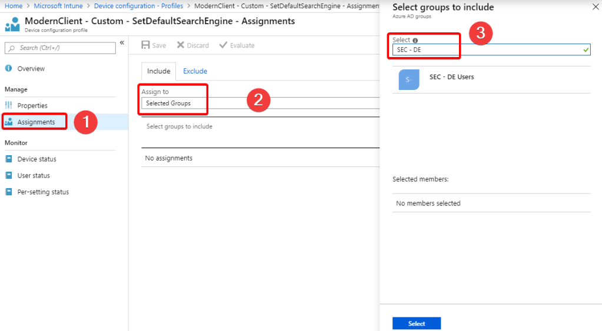The width and height of the screenshot is (602, 331).
Task: Switch to the Exclude tab
Action: (x=195, y=71)
